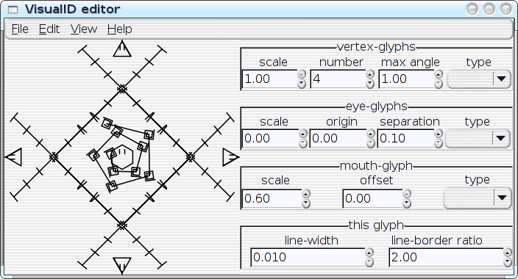The width and height of the screenshot is (518, 279).
Task: Open the eye-glyphs type dropdown
Action: (x=478, y=139)
